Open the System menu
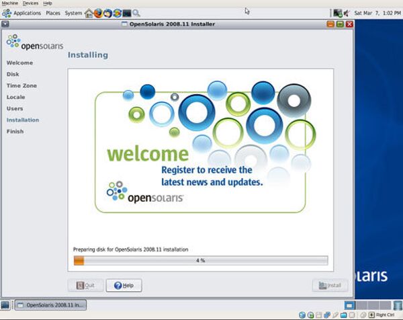 [73, 13]
